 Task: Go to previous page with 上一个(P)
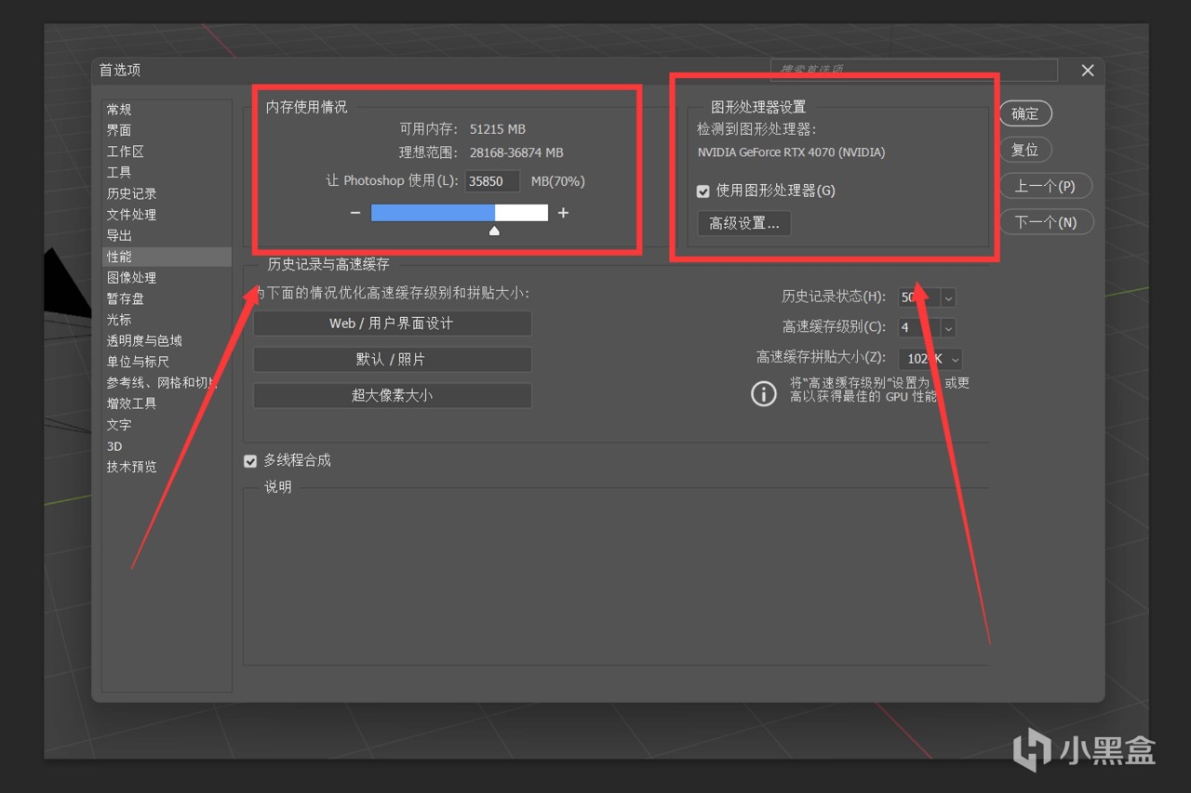[1046, 186]
